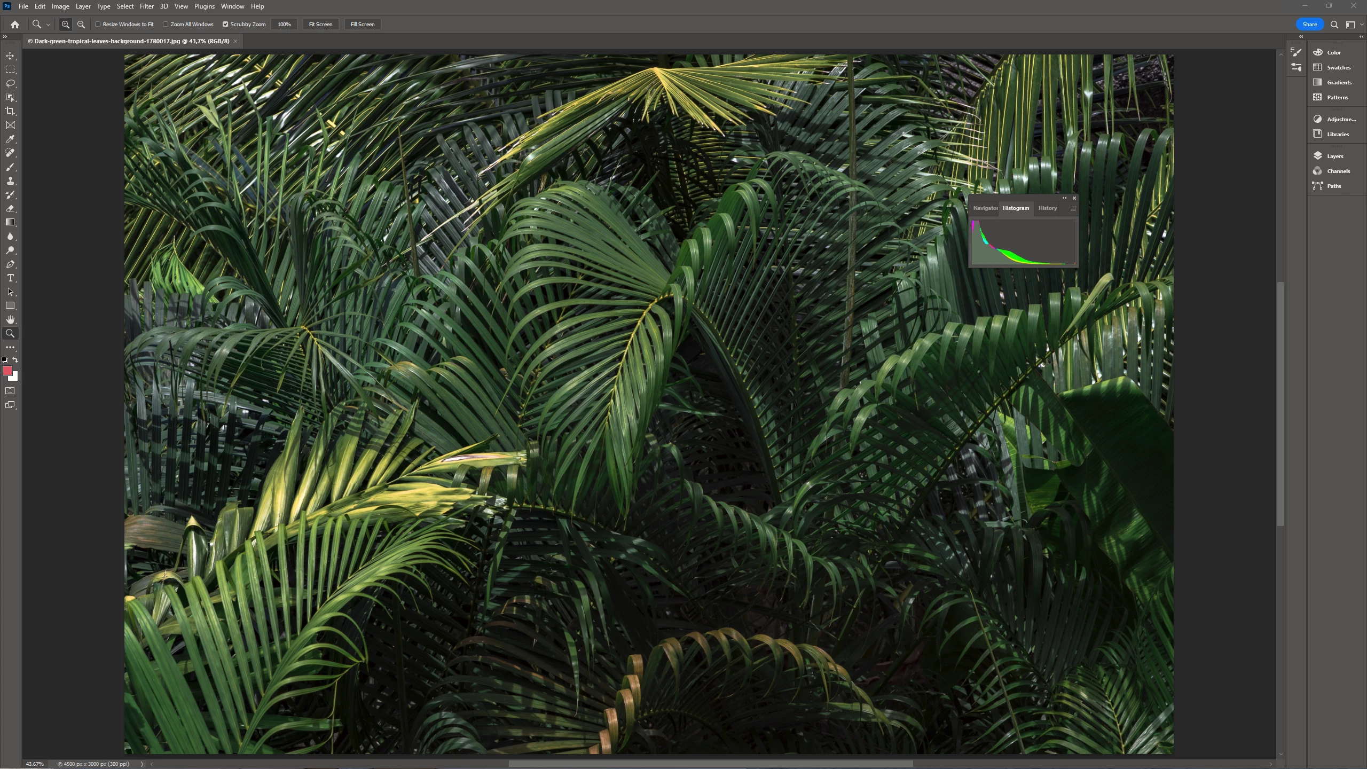The width and height of the screenshot is (1367, 769).
Task: Select the Pen tool
Action: 10,264
